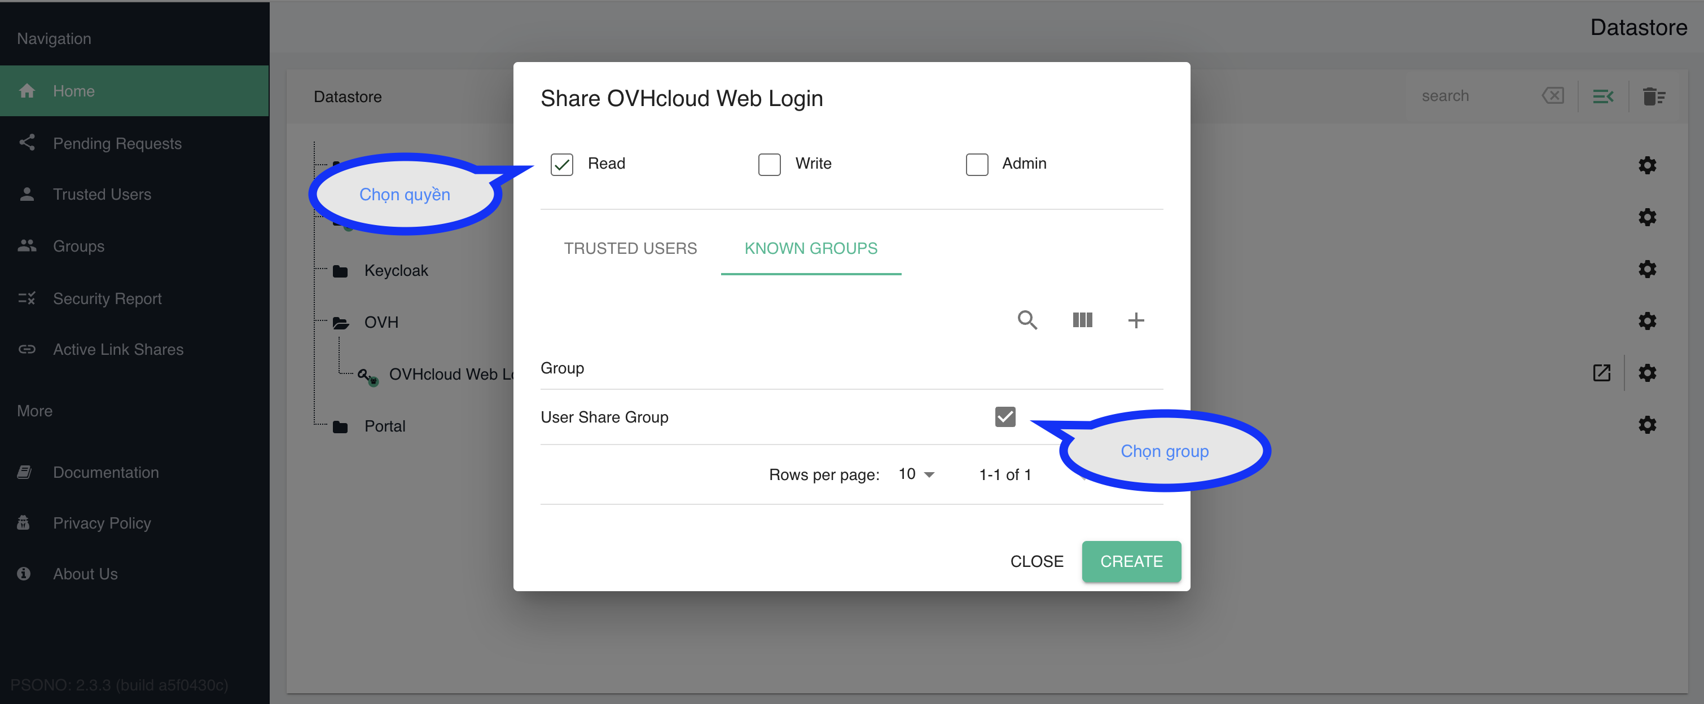Click the clear search backspace icon
The height and width of the screenshot is (704, 1704).
point(1553,96)
